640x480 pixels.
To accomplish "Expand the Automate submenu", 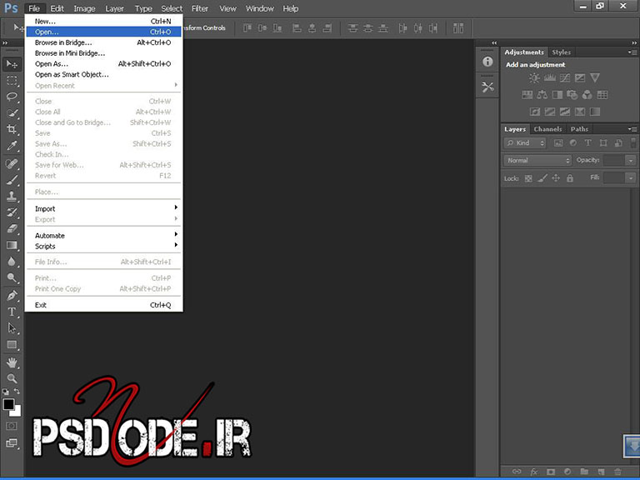I will click(x=103, y=236).
